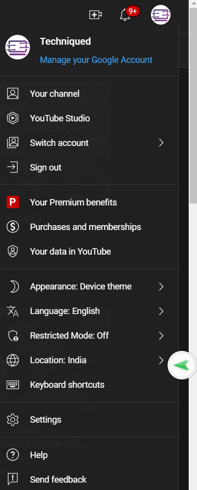Expand the Switch account submenu arrow
197x490 pixels.
pyautogui.click(x=161, y=143)
